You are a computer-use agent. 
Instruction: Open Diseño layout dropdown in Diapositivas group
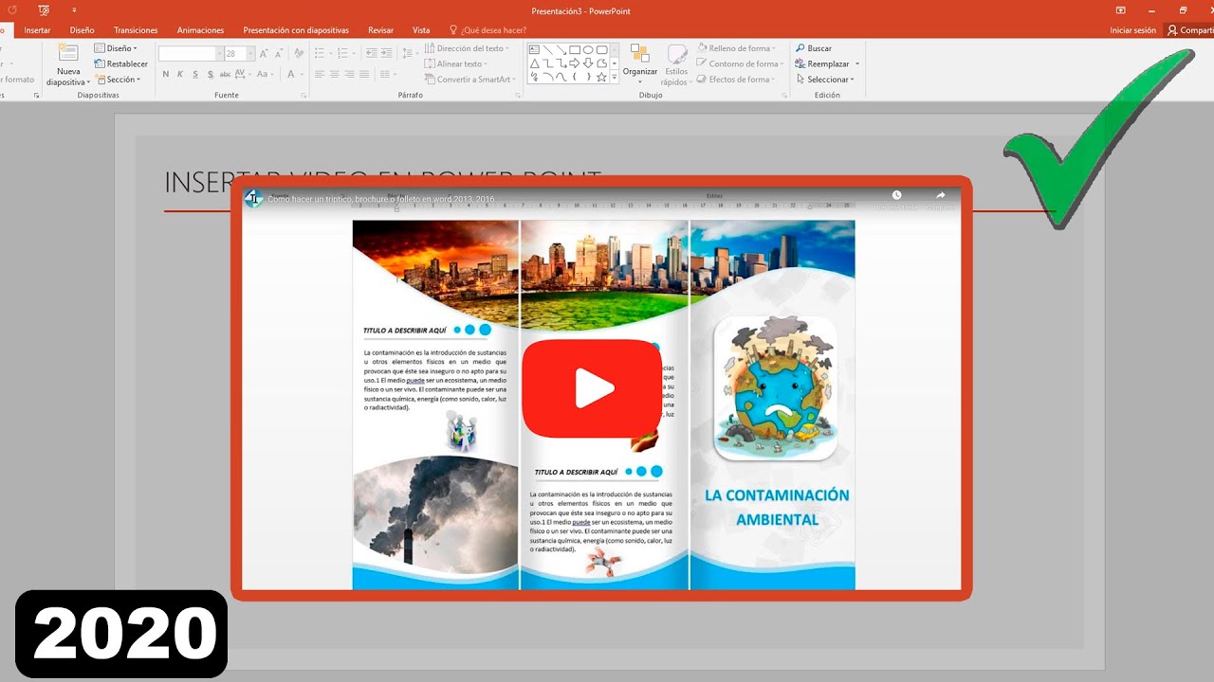(x=116, y=48)
